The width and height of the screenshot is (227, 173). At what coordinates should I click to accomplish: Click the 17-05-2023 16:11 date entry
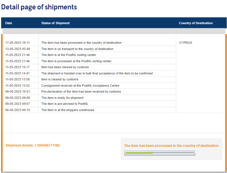[x=18, y=43]
